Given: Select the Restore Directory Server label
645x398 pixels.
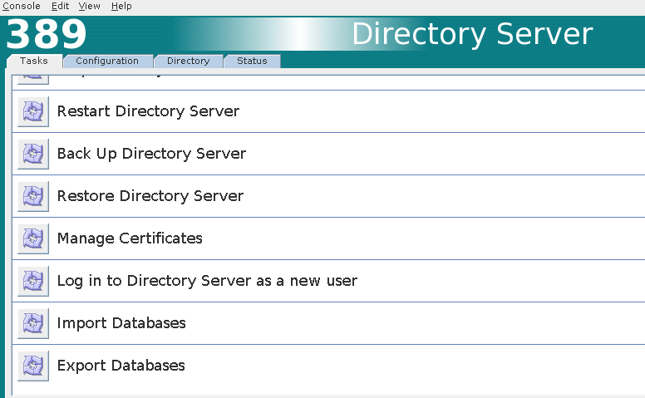Looking at the screenshot, I should (150, 196).
